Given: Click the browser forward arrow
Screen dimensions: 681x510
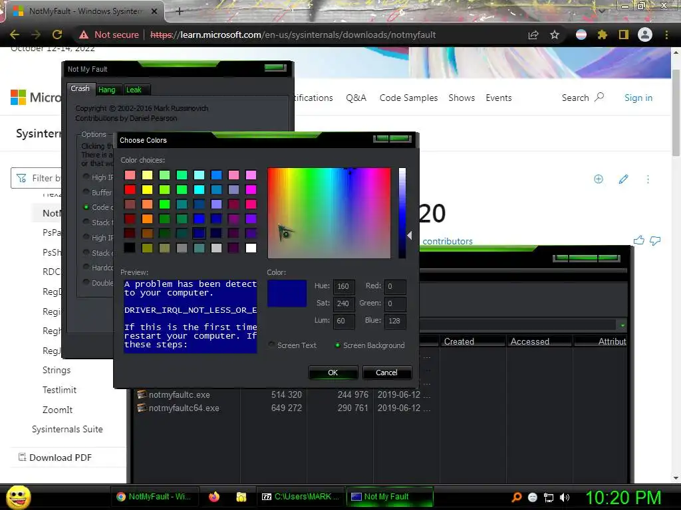Looking at the screenshot, I should tap(36, 35).
